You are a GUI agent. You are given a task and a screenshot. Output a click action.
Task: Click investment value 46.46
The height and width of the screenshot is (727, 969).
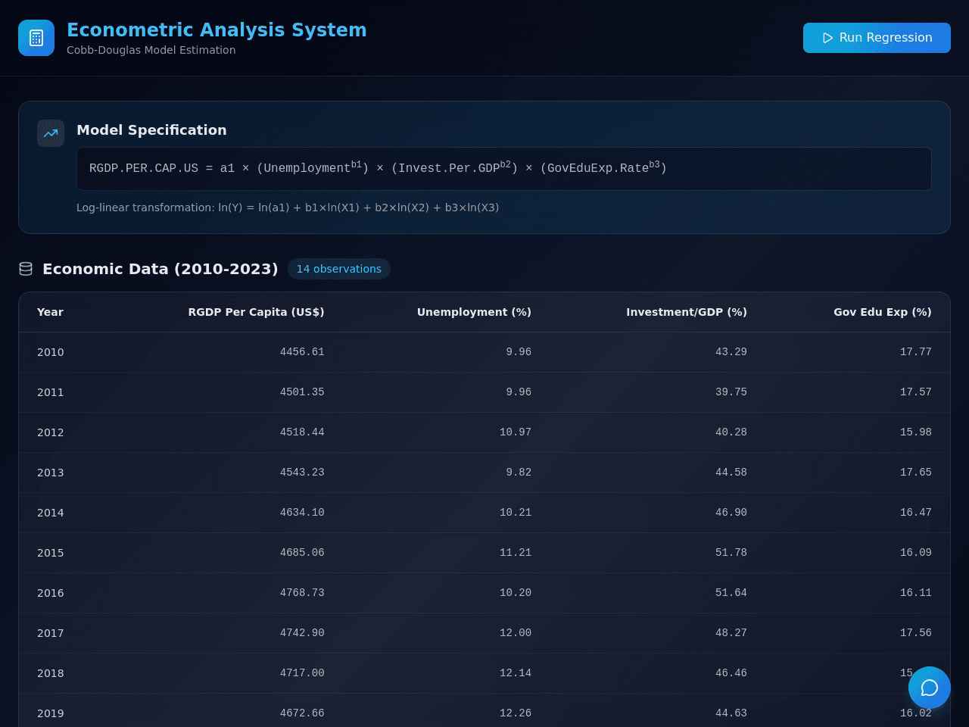click(x=731, y=673)
